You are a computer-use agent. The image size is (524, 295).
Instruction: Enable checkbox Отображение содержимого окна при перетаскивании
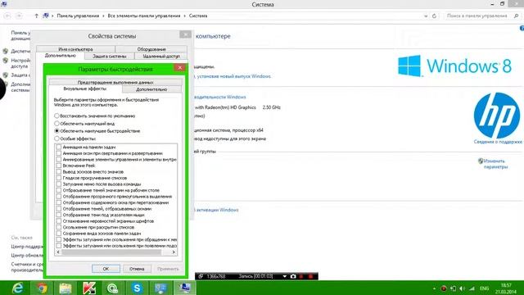59,202
